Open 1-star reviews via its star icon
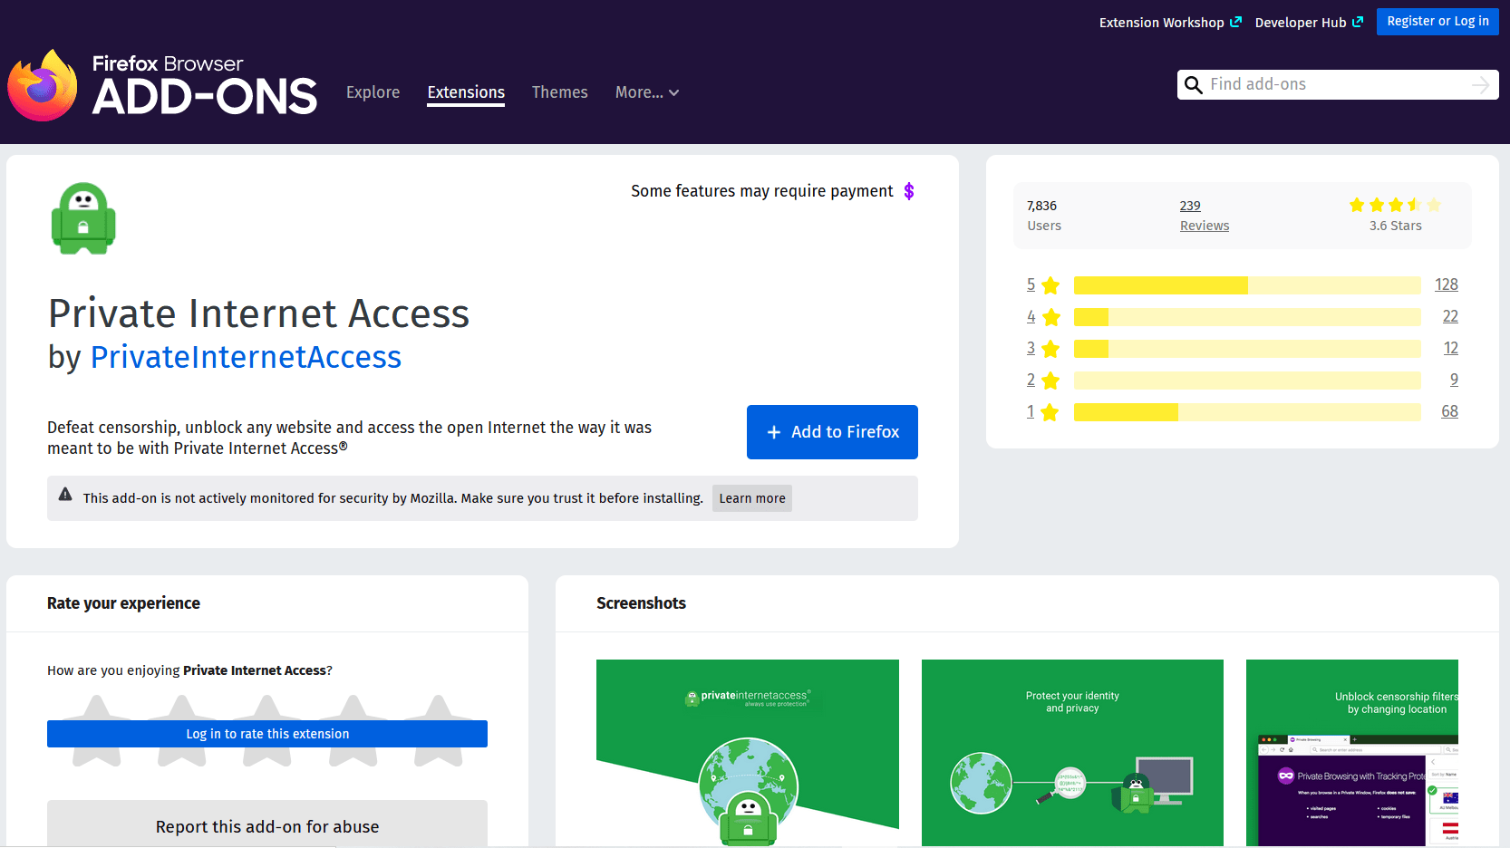The width and height of the screenshot is (1510, 848). 1050,412
